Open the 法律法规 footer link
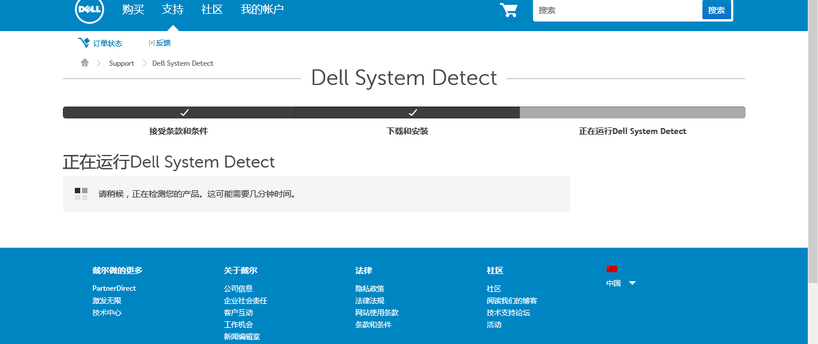This screenshot has height=344, width=818. (x=369, y=301)
